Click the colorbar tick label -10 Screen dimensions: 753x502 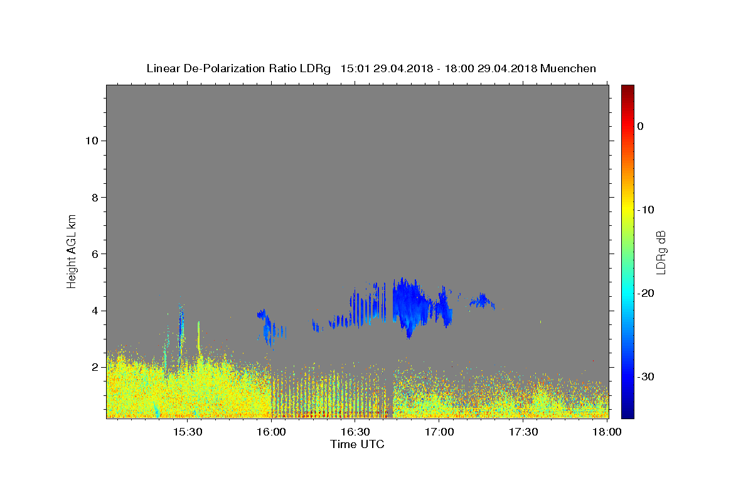pos(646,210)
